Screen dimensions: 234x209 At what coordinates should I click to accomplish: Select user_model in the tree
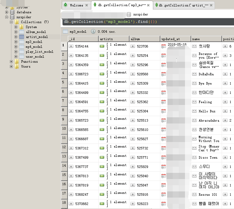tap(35, 56)
